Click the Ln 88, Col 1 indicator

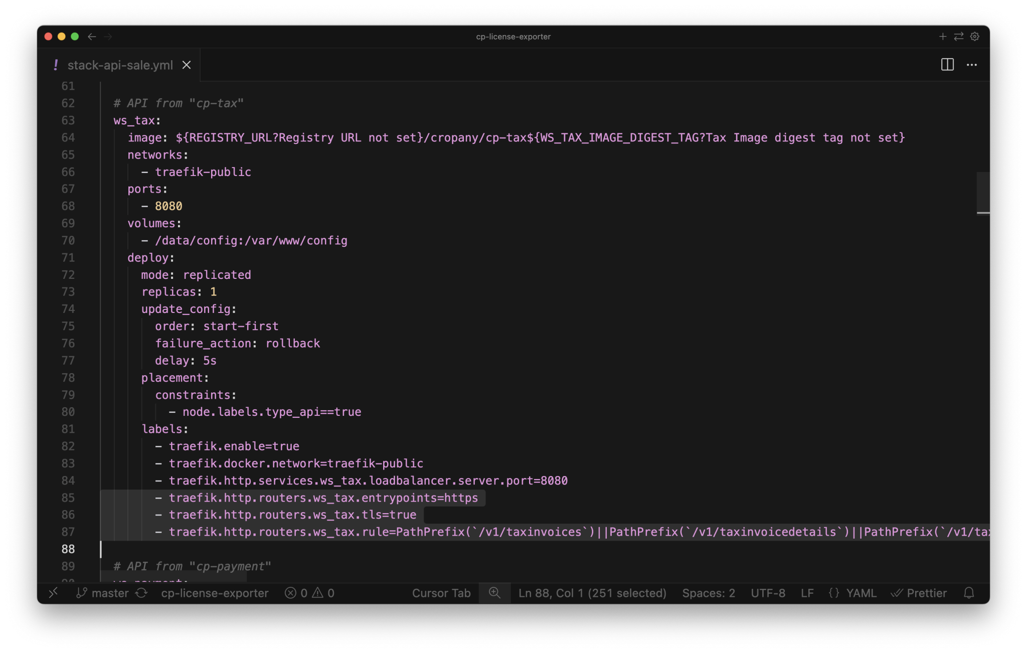click(593, 593)
